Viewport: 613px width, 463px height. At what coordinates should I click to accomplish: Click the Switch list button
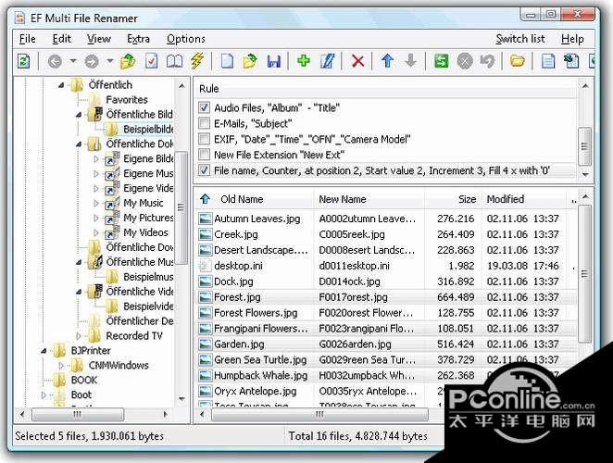(x=520, y=39)
